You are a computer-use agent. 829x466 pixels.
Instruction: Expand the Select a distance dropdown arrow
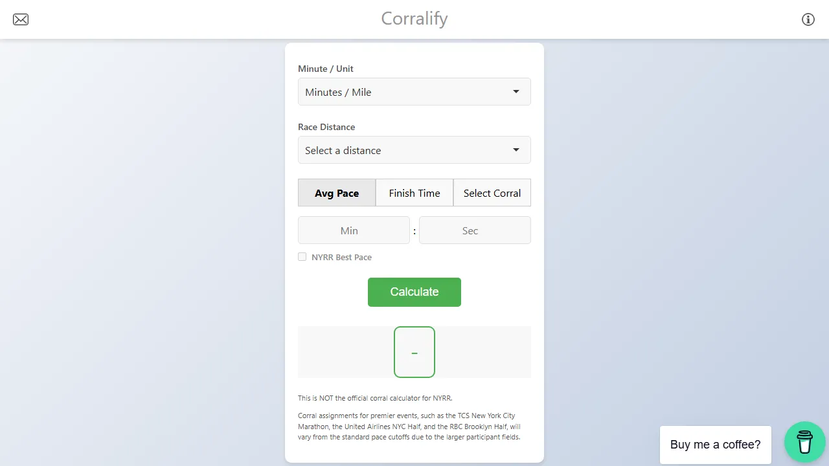516,150
